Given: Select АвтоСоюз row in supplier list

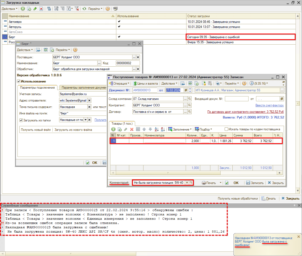Looking at the screenshot, I should click(x=149, y=32).
